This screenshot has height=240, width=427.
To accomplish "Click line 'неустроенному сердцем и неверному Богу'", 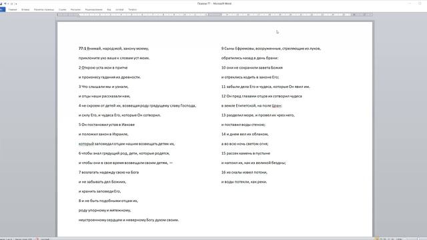I will (x=129, y=220).
